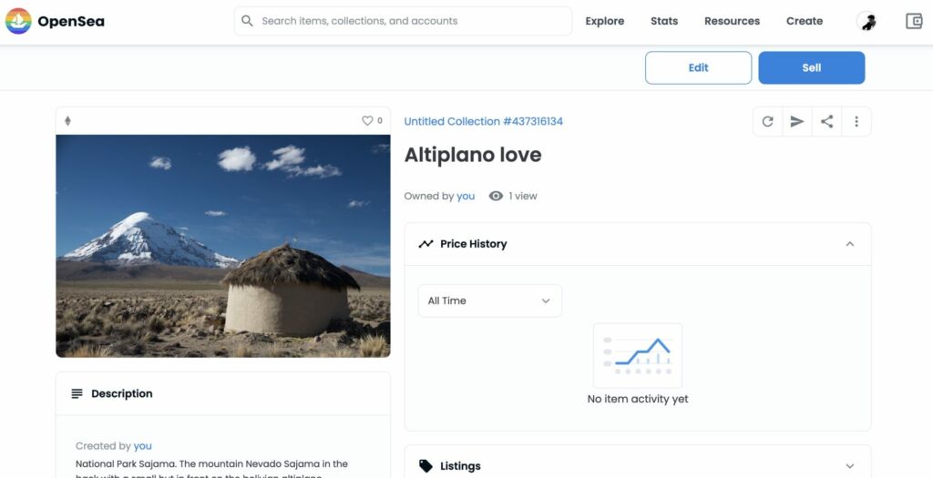This screenshot has width=933, height=478.
Task: Click the Edit button
Action: coord(698,67)
